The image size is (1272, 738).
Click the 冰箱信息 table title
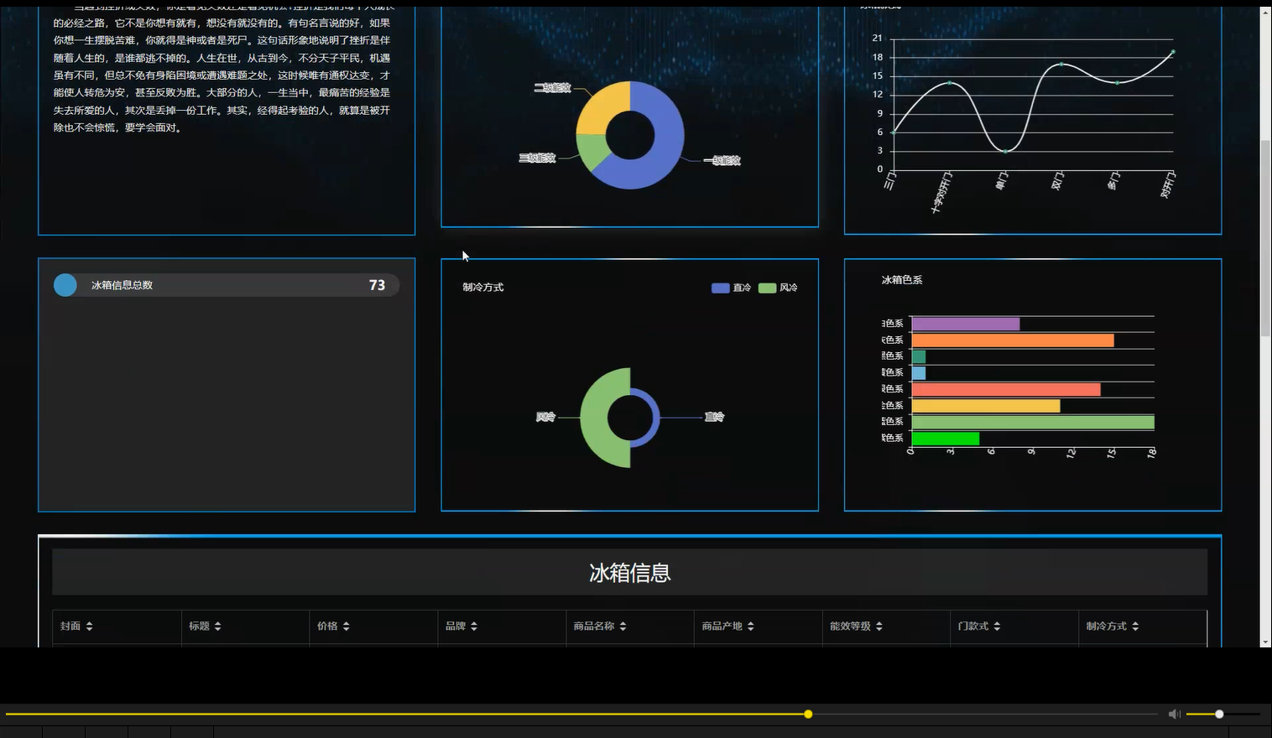tap(630, 573)
